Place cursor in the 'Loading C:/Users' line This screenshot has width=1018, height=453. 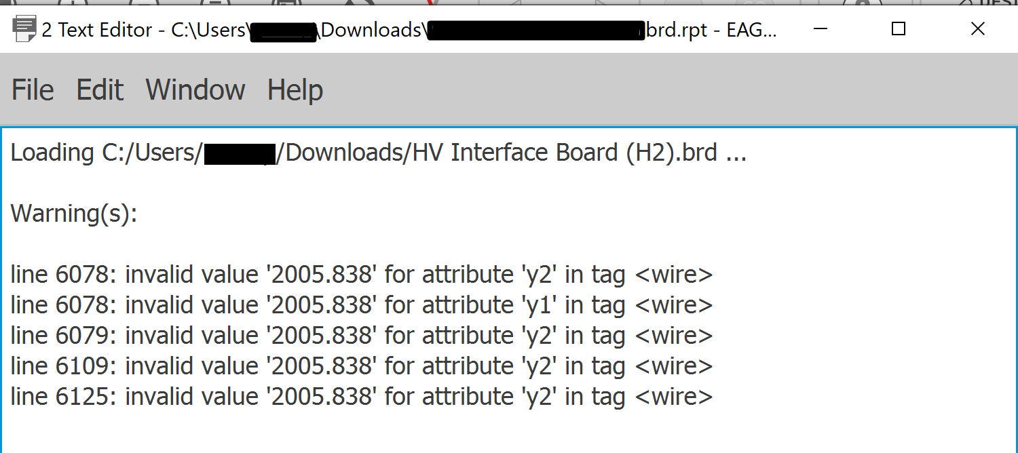coord(379,153)
